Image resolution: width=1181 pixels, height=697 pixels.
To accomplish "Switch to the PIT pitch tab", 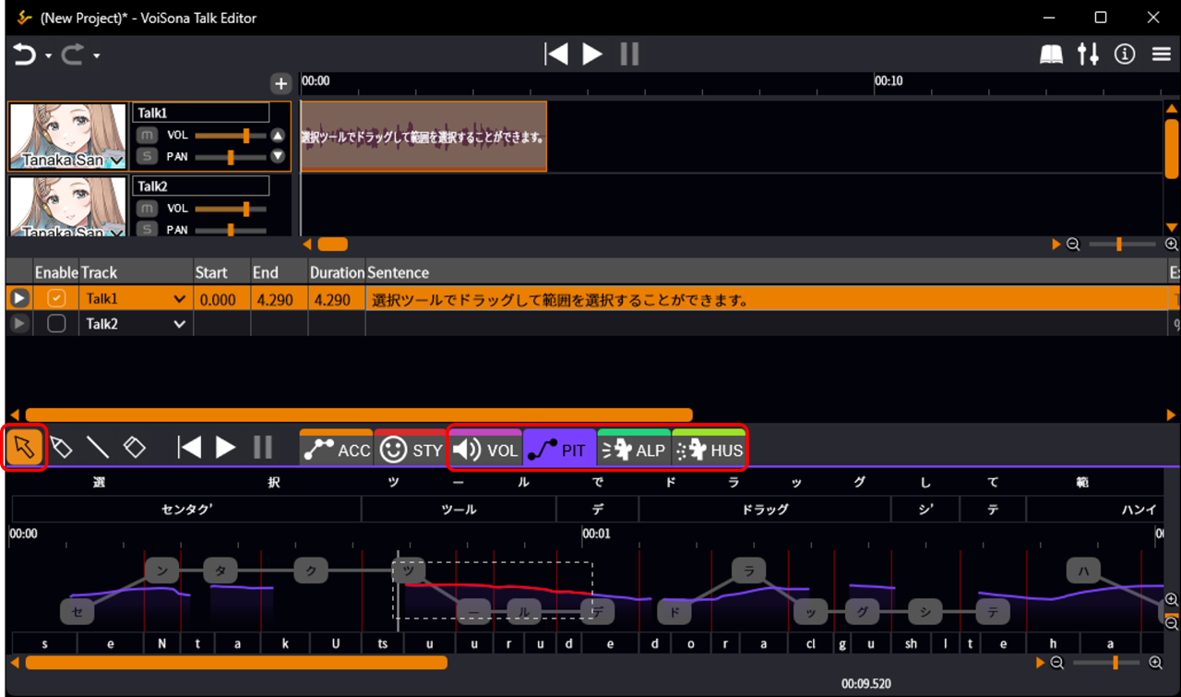I will [x=560, y=451].
